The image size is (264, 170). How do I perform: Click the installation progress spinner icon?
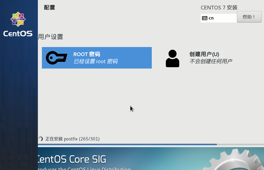click(x=41, y=139)
